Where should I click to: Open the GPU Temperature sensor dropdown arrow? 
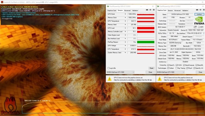pos(125,21)
